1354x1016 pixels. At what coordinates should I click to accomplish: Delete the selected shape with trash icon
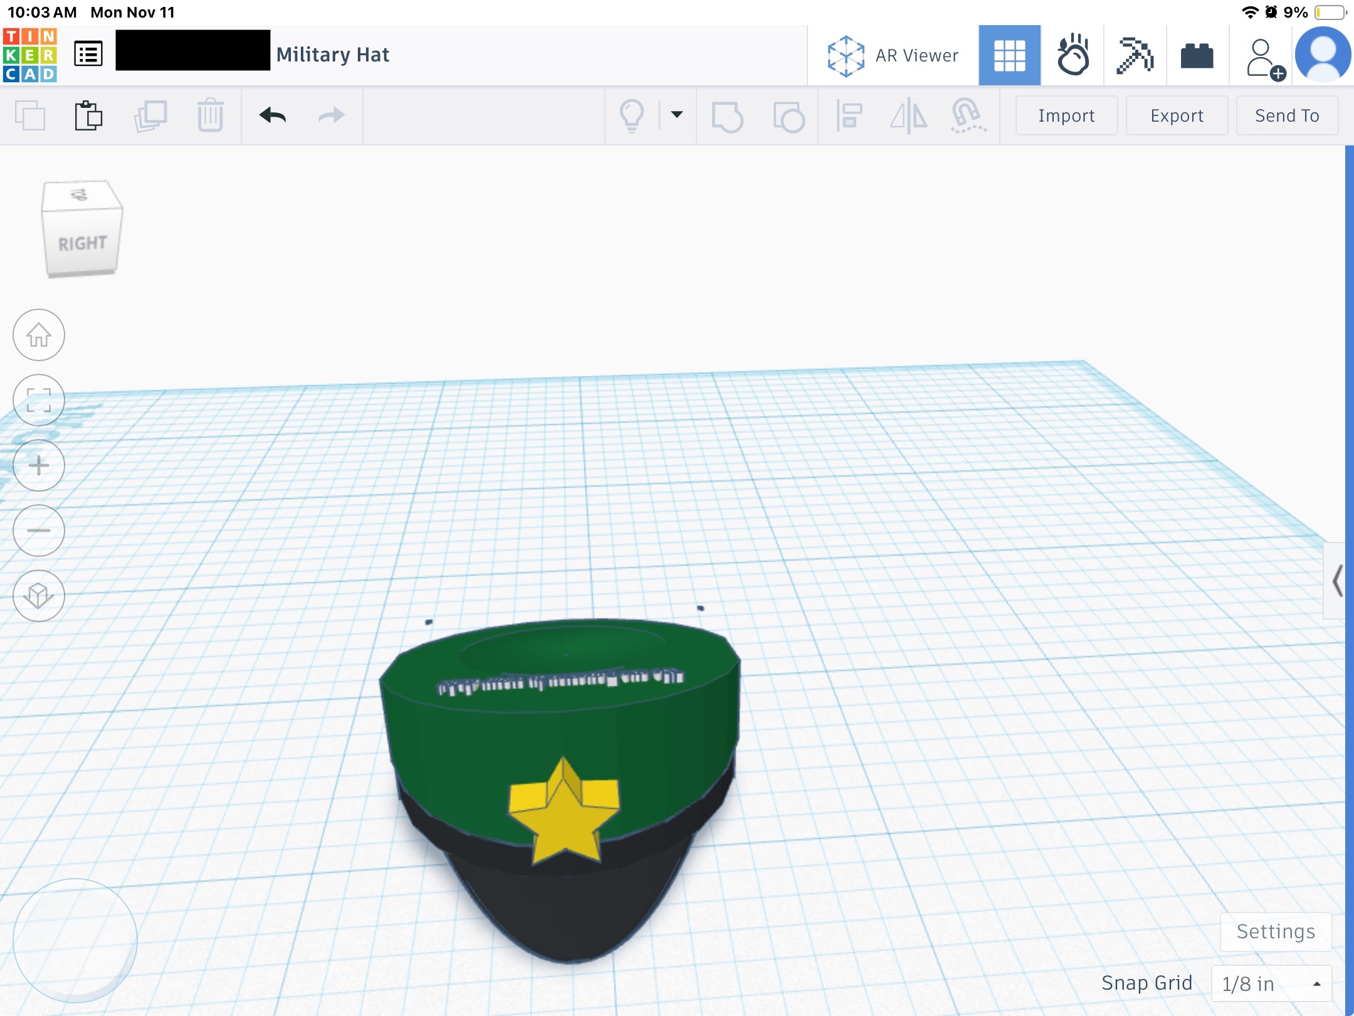[210, 115]
